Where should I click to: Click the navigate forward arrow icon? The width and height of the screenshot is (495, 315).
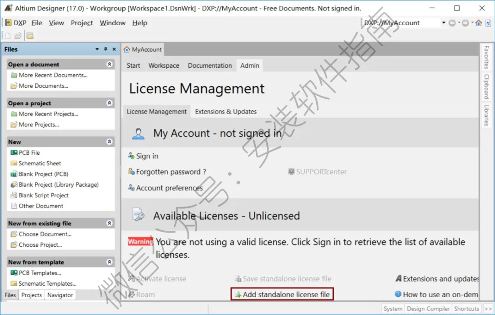[465, 23]
